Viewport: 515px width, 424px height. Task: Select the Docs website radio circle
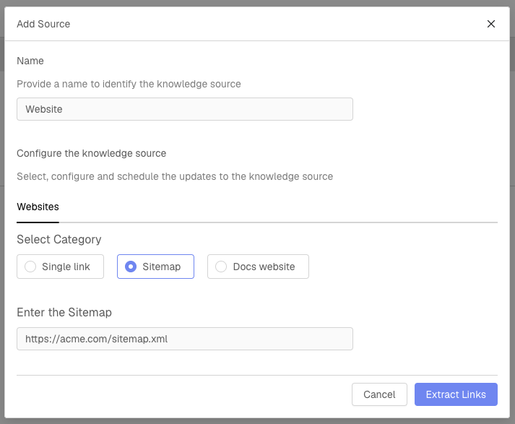(x=221, y=267)
